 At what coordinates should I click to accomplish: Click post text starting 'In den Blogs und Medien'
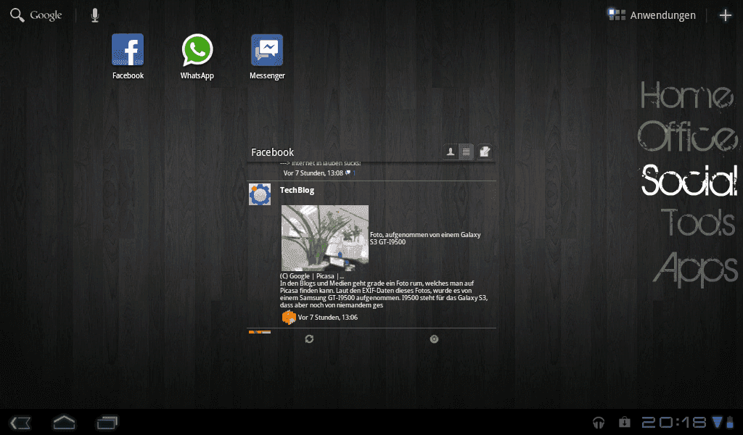click(x=384, y=294)
